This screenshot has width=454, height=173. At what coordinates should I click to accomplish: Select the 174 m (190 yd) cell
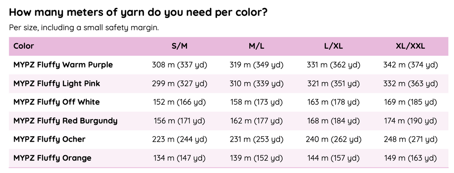click(410, 121)
